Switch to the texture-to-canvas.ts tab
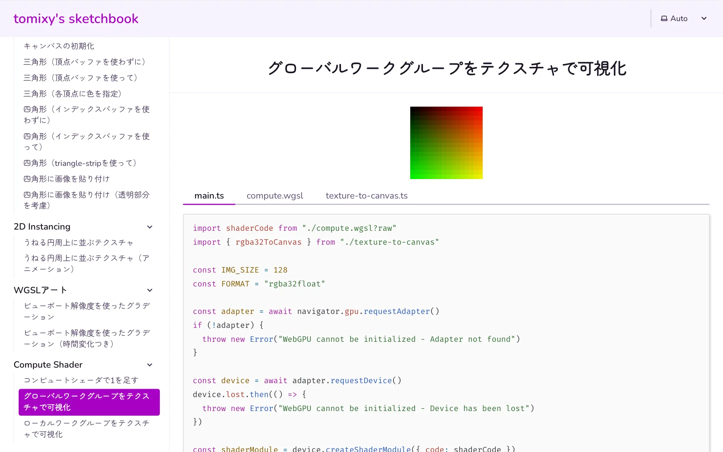Viewport: 723px width, 452px height. [366, 196]
